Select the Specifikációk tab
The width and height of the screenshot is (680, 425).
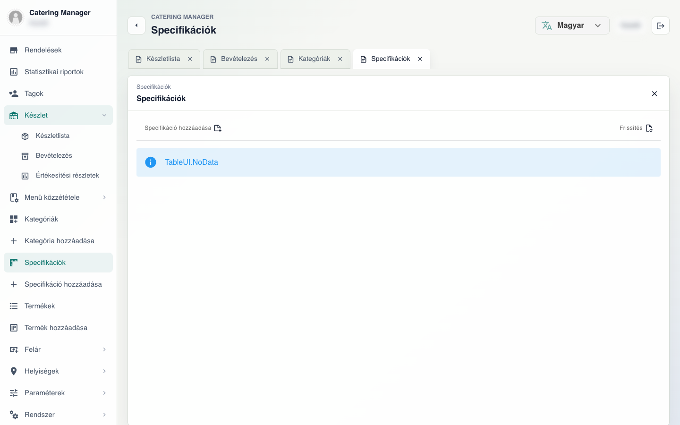pyautogui.click(x=391, y=59)
